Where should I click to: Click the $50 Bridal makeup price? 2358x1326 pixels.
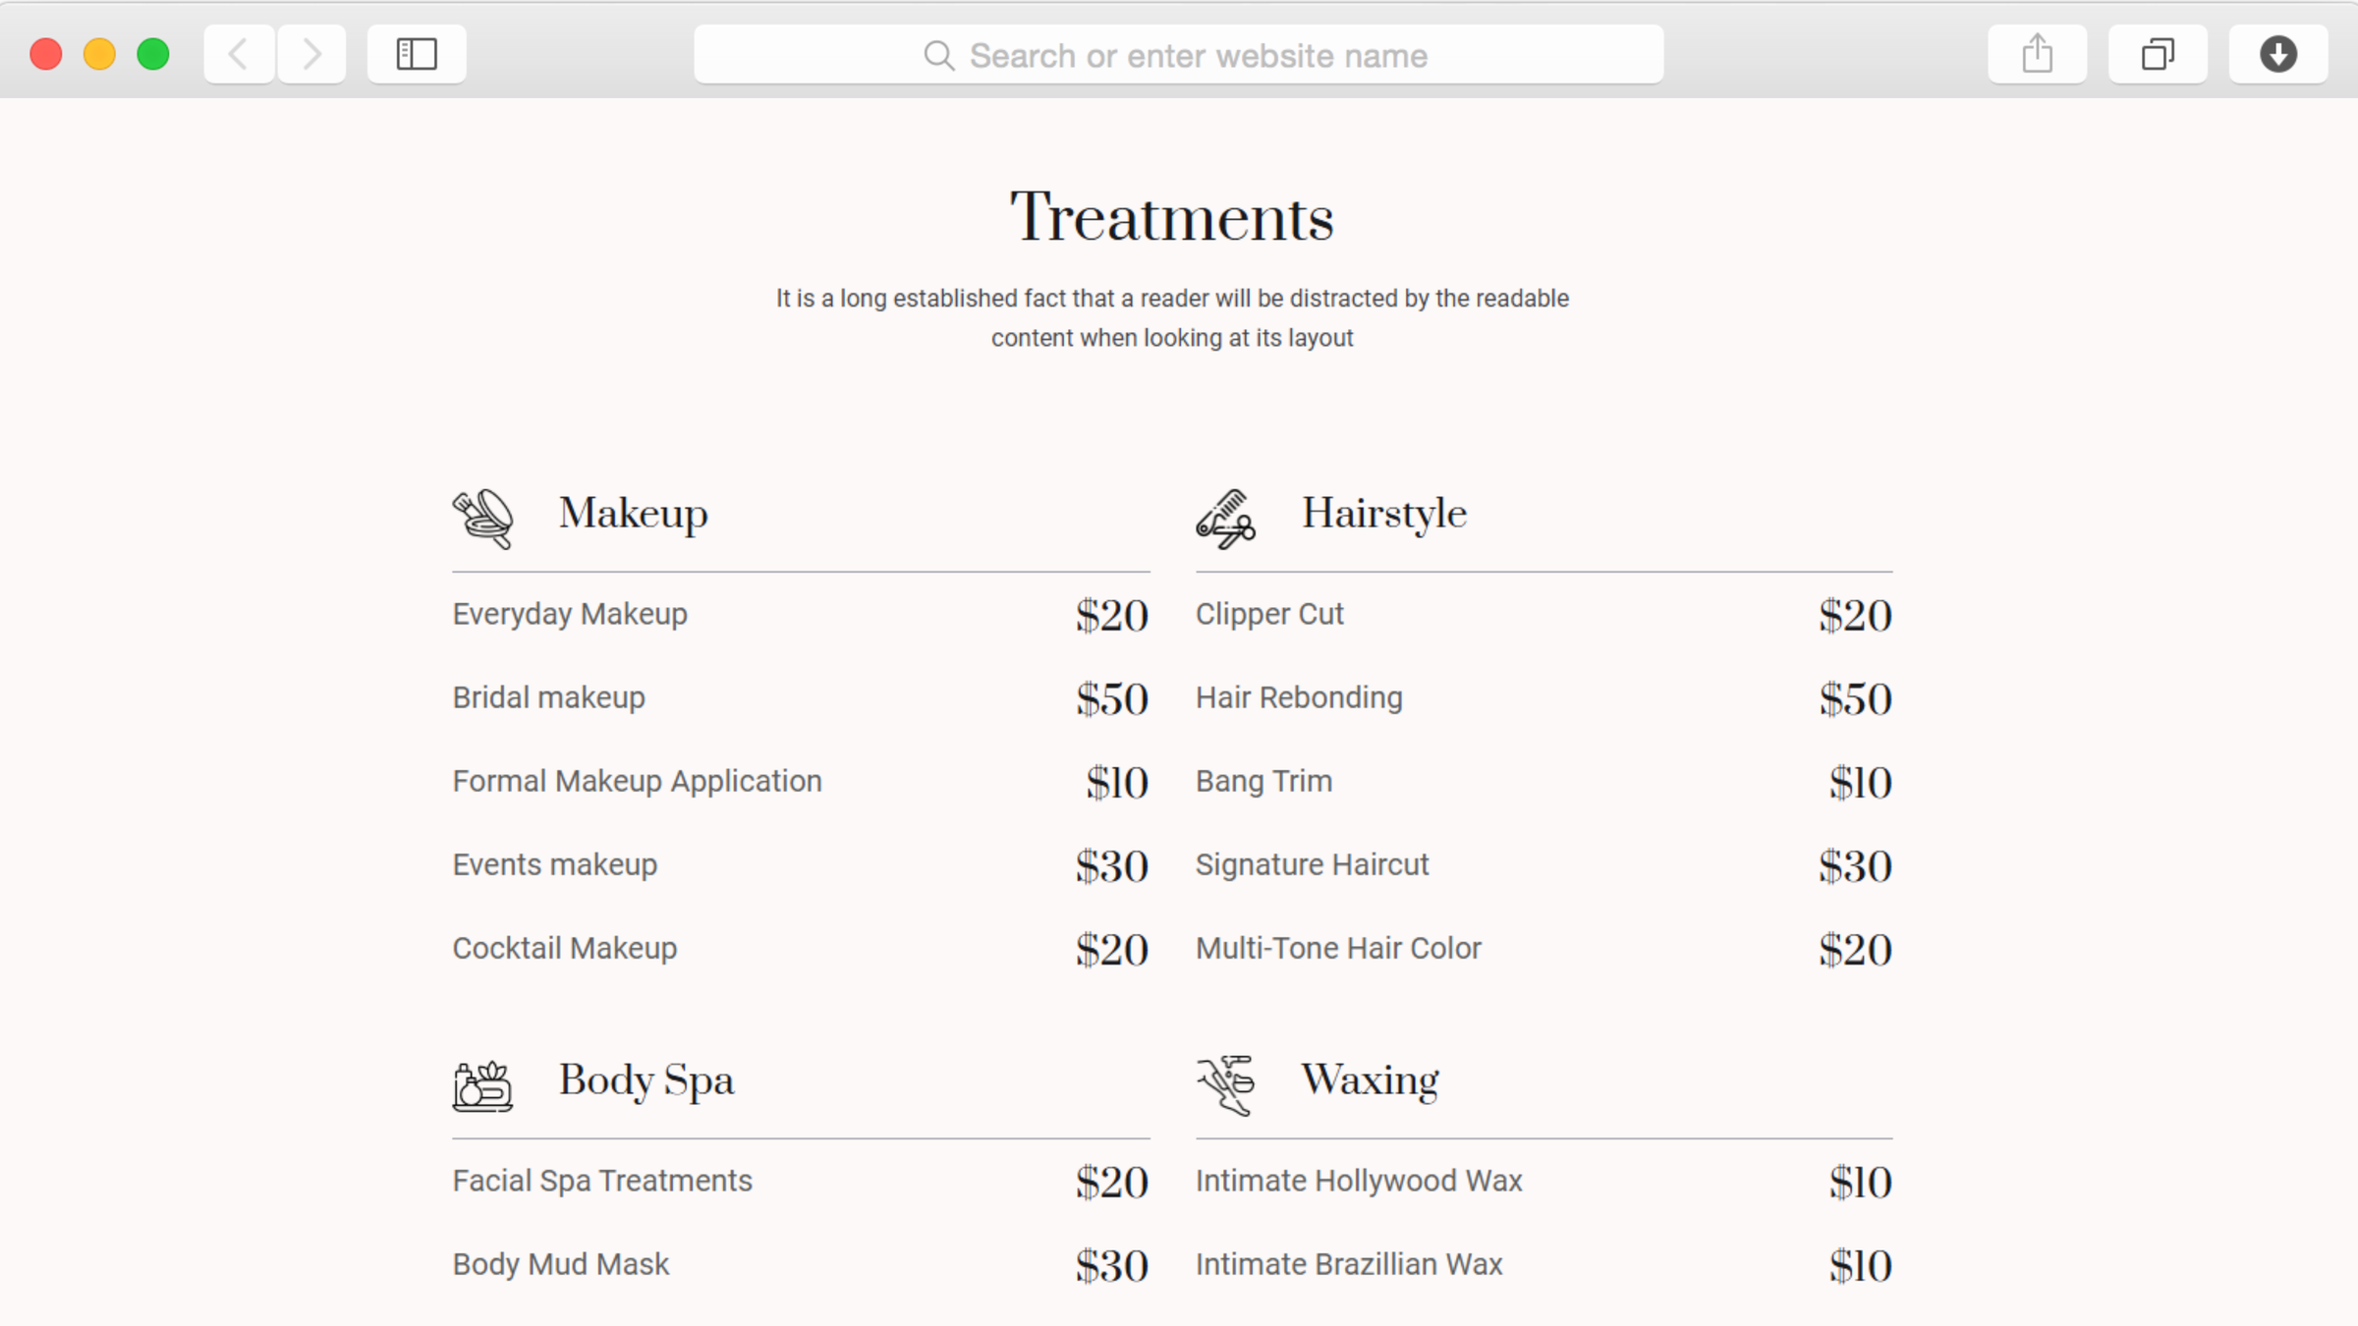[1111, 698]
